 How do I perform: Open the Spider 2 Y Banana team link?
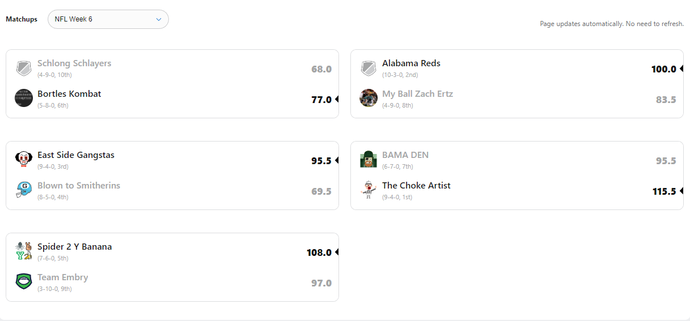(x=75, y=247)
